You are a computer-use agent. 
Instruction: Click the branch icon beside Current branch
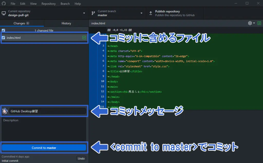[93, 13]
